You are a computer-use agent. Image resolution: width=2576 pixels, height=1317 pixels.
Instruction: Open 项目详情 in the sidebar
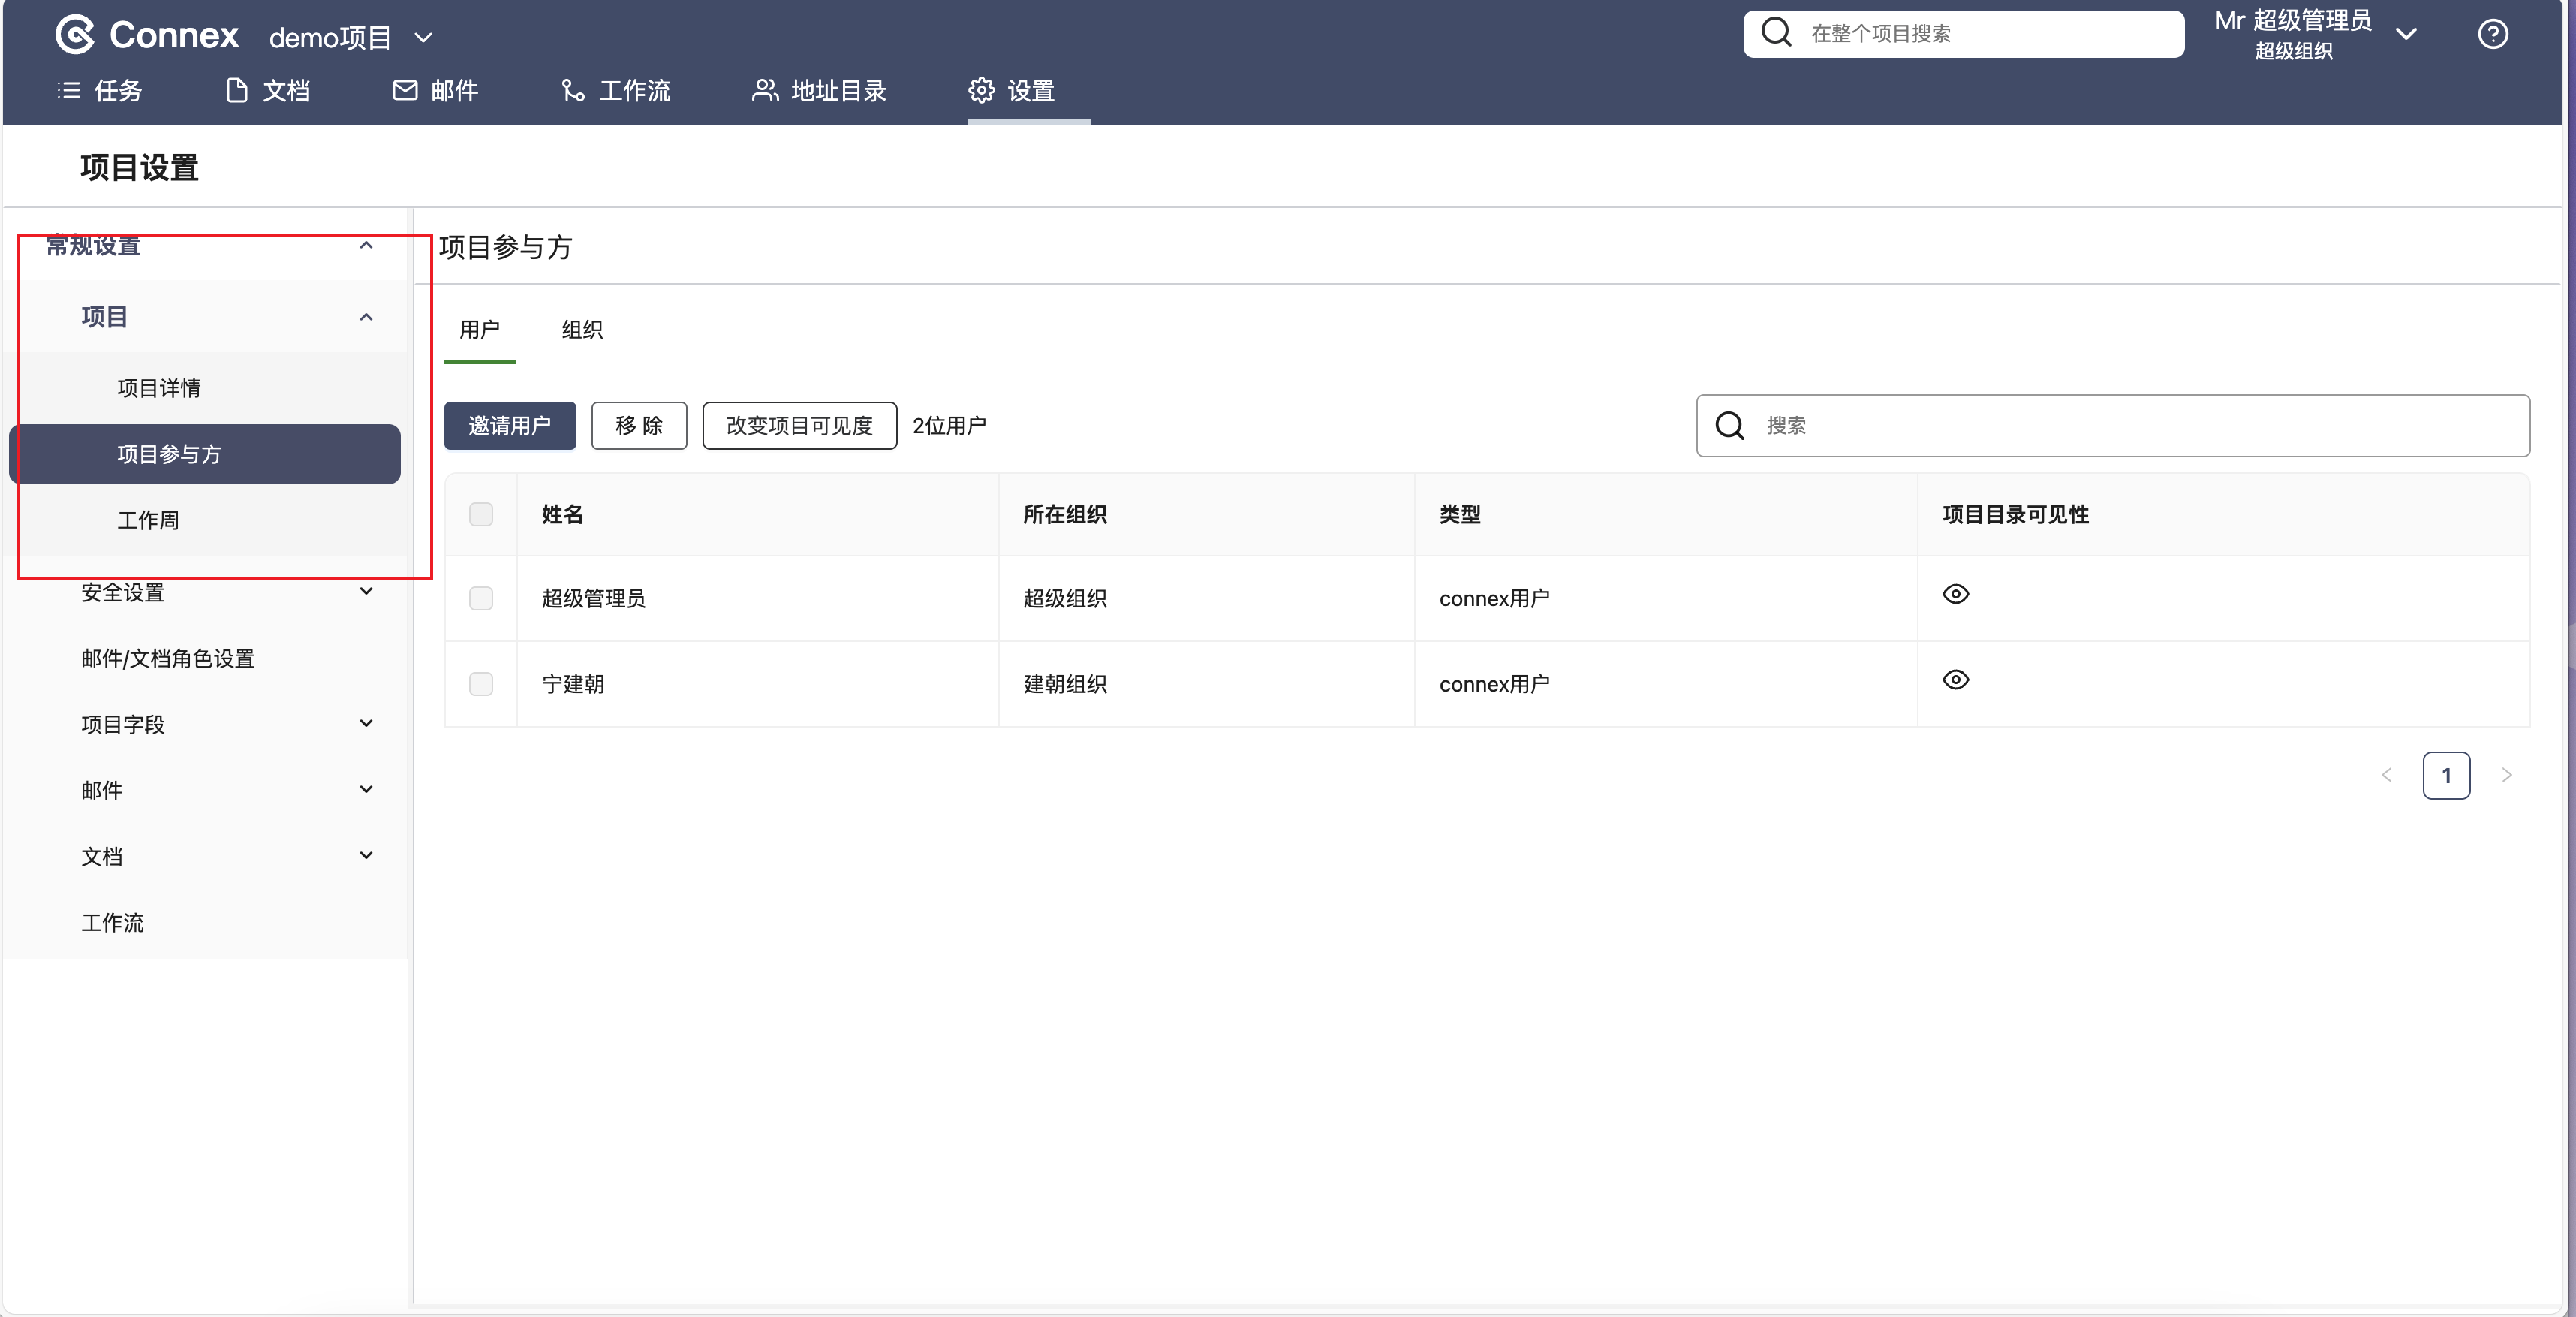click(159, 388)
